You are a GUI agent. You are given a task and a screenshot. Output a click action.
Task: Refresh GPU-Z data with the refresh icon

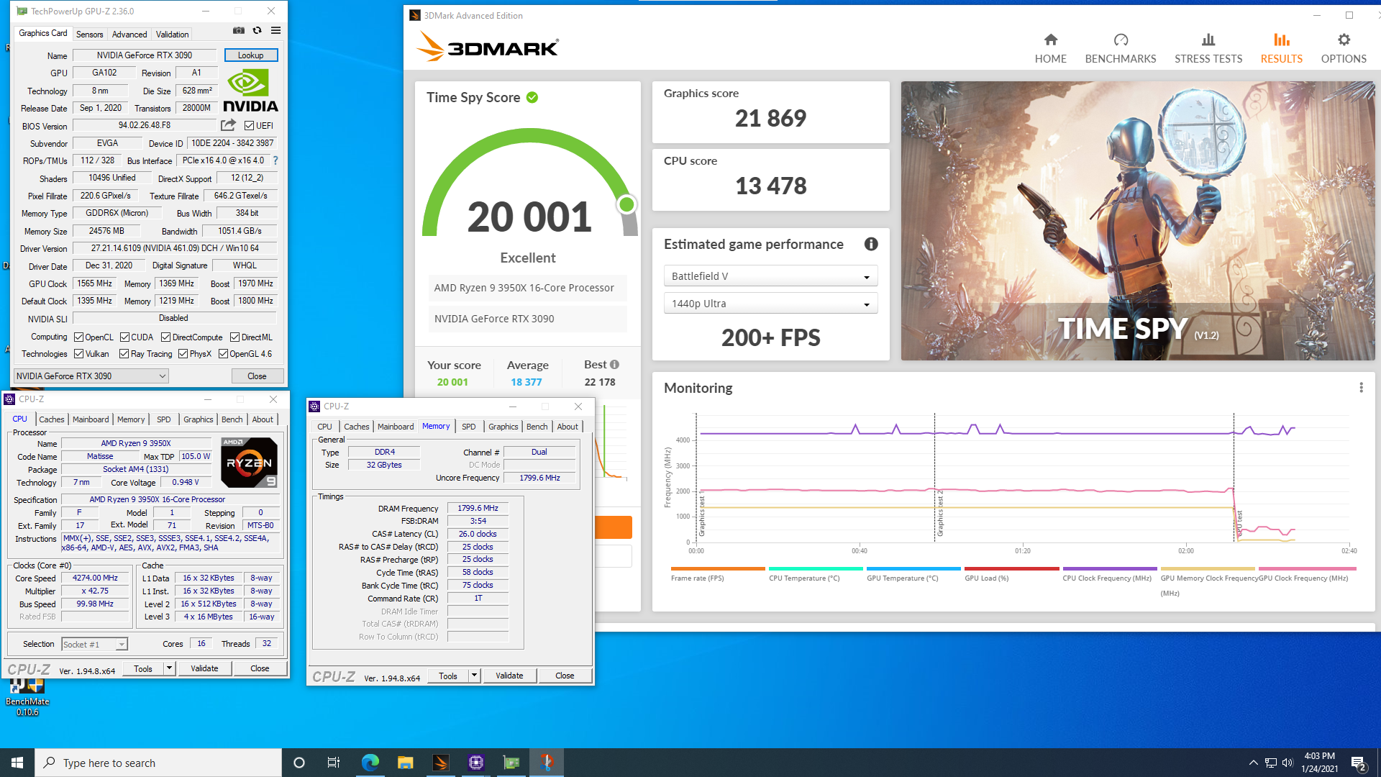[x=257, y=30]
